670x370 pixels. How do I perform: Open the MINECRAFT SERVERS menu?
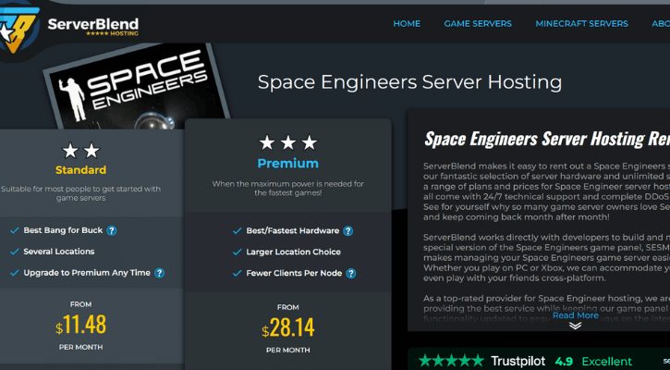(581, 23)
